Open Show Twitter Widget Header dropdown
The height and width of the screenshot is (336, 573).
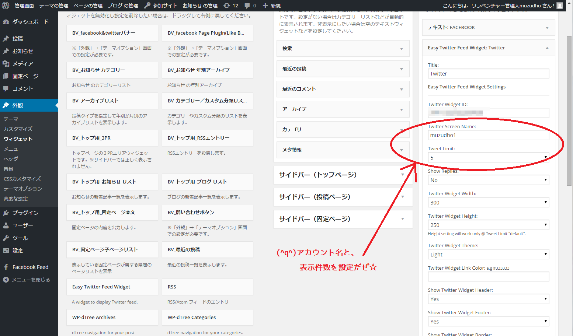tap(489, 299)
